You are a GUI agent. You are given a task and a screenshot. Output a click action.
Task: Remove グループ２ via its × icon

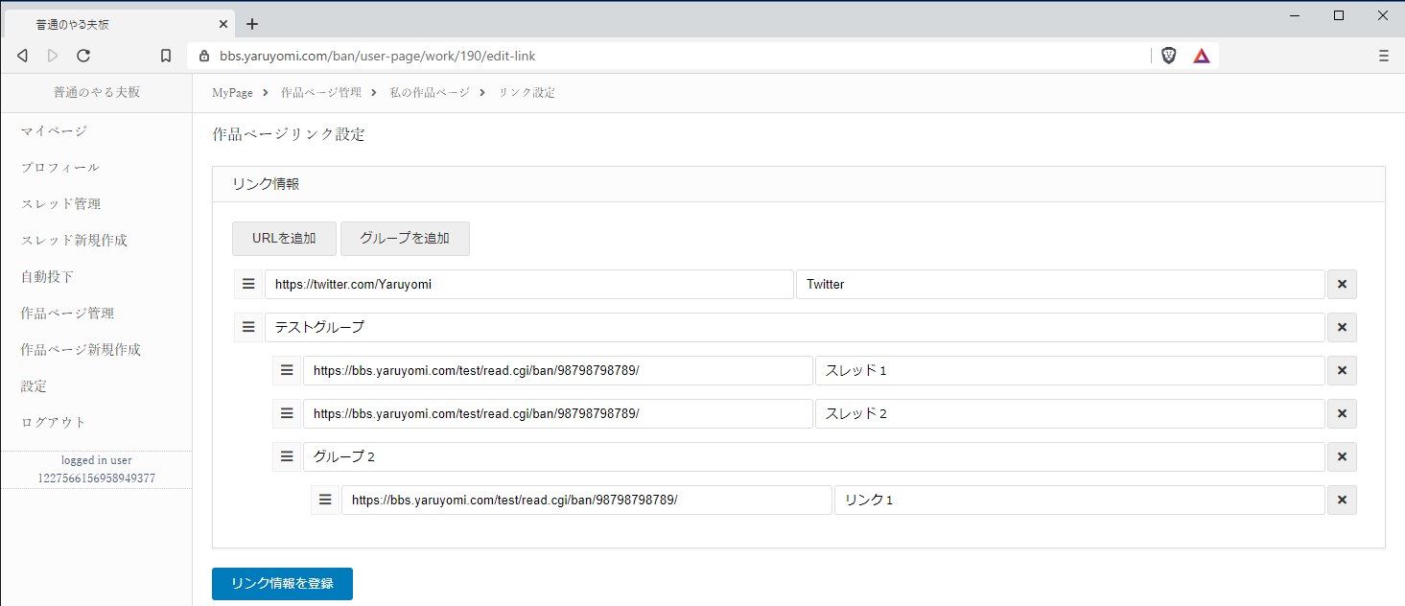click(1342, 456)
